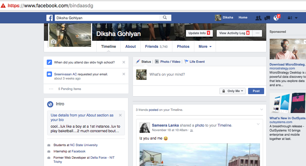Go to Home in the top bar

pyautogui.click(x=243, y=17)
